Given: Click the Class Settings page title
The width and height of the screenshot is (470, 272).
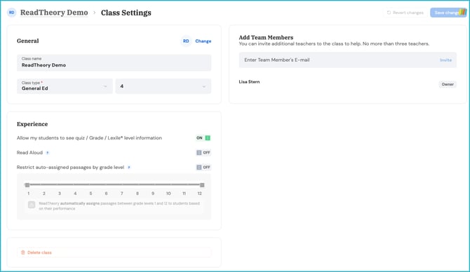Looking at the screenshot, I should click(x=126, y=13).
